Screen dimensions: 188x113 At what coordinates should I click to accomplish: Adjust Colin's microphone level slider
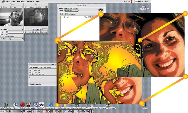tap(16, 34)
